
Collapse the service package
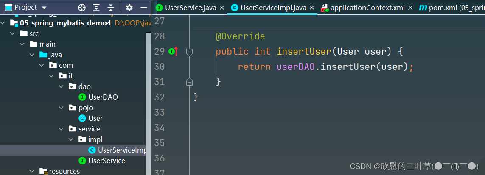pos(61,129)
